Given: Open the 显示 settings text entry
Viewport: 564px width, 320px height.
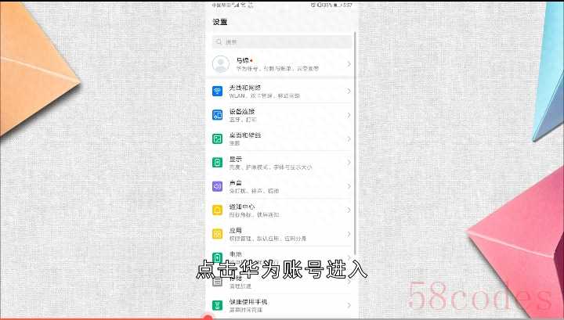Looking at the screenshot, I should coord(235,159).
